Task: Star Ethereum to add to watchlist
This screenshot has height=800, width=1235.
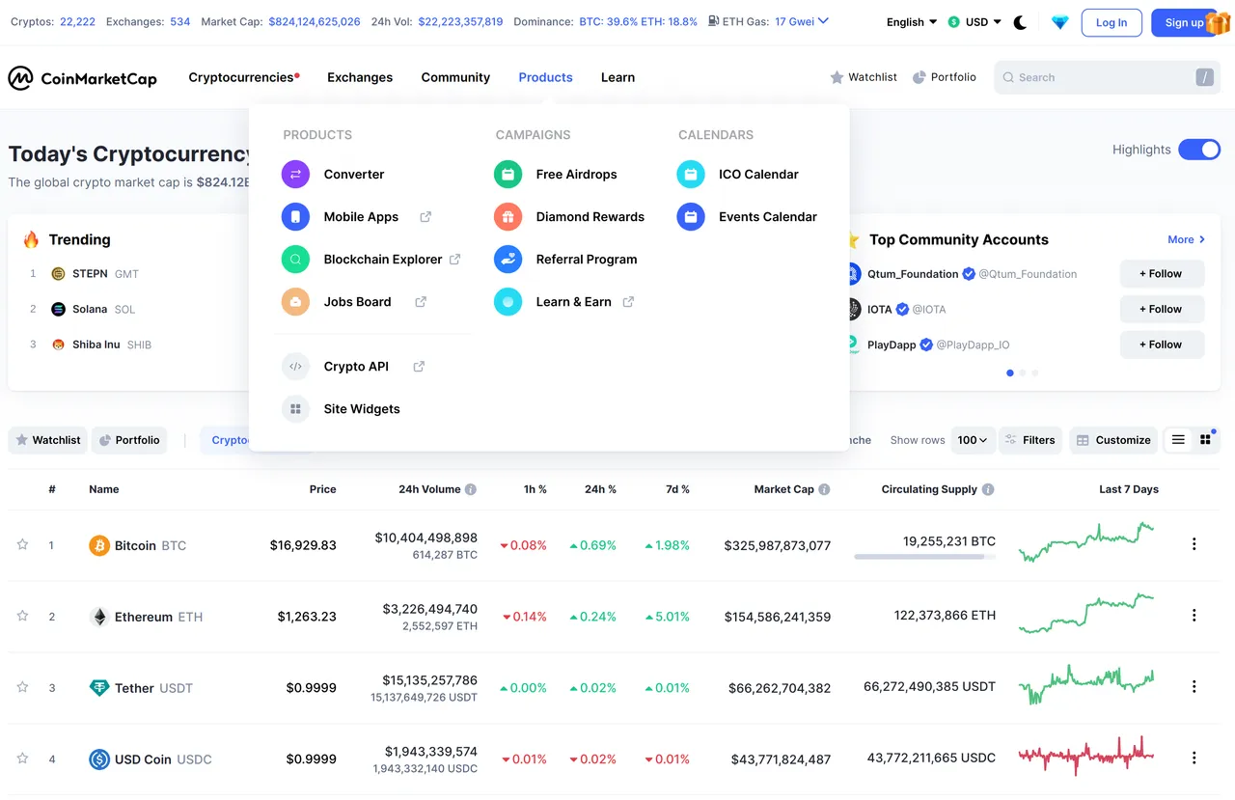Action: 22,617
